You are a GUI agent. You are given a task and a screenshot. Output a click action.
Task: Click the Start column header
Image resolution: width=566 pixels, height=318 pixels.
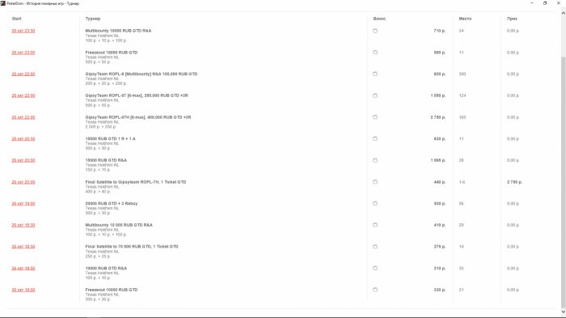point(17,19)
